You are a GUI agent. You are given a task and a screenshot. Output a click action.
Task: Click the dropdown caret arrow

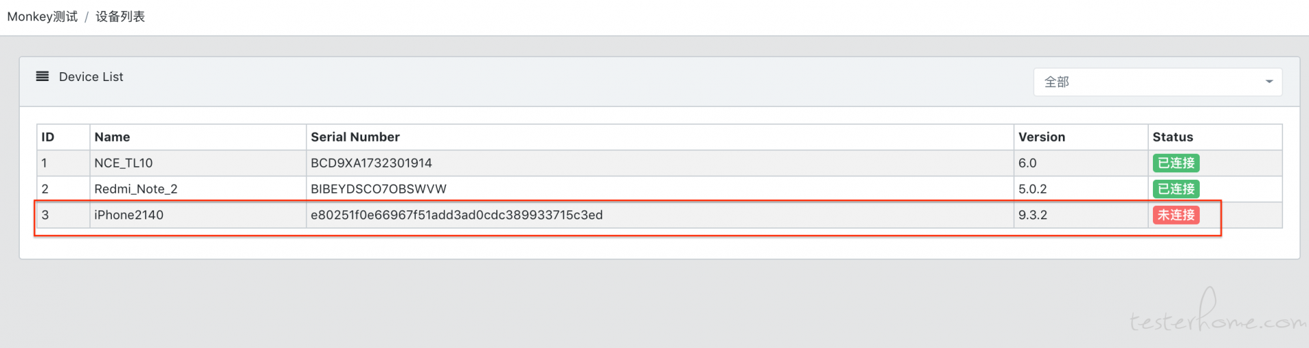tap(1269, 82)
